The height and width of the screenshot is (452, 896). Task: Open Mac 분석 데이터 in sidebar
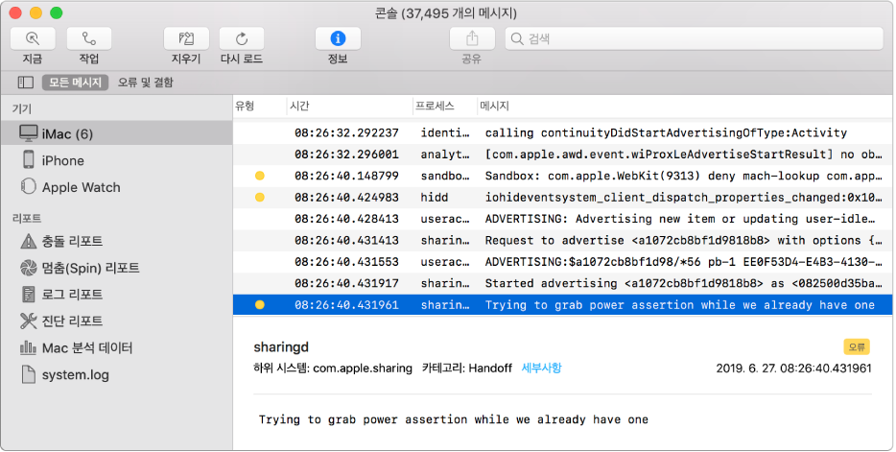117,348
